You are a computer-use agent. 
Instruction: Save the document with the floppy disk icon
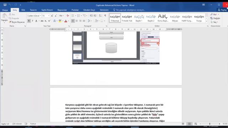pyautogui.click(x=5, y=5)
